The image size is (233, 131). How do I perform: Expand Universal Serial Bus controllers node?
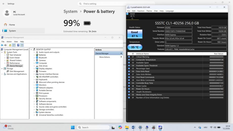[34, 115]
